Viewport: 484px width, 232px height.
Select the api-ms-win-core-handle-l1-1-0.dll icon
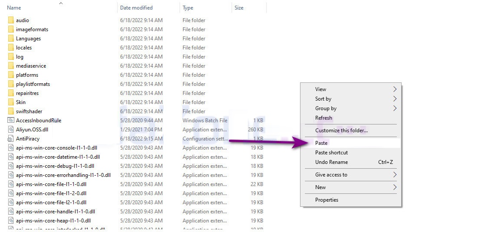click(x=11, y=211)
